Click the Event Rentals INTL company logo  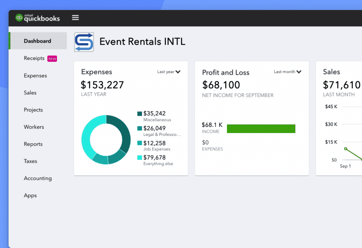pyautogui.click(x=84, y=42)
